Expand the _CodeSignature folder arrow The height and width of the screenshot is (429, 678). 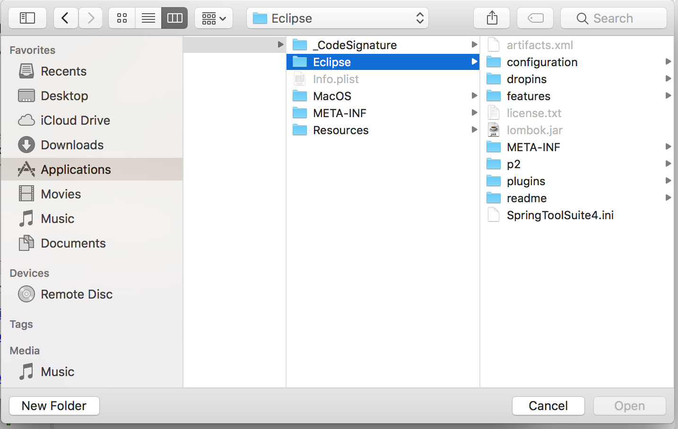tap(474, 45)
